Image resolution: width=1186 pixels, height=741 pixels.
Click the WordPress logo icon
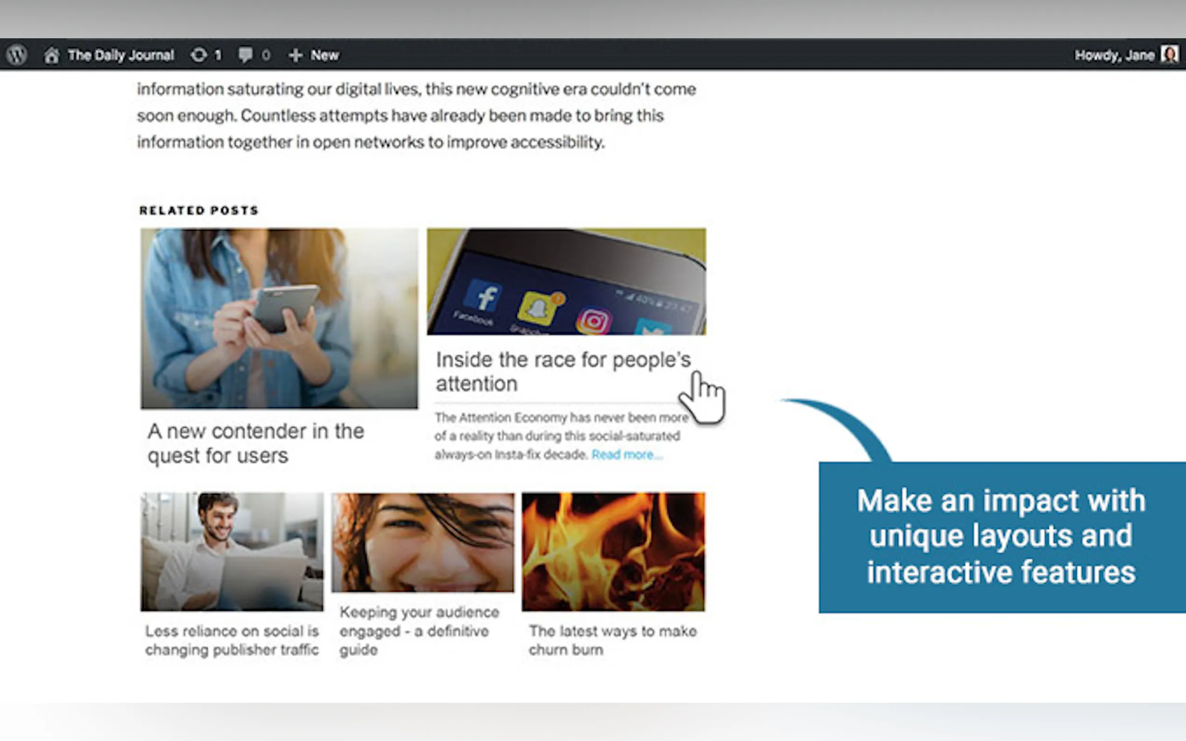point(17,55)
